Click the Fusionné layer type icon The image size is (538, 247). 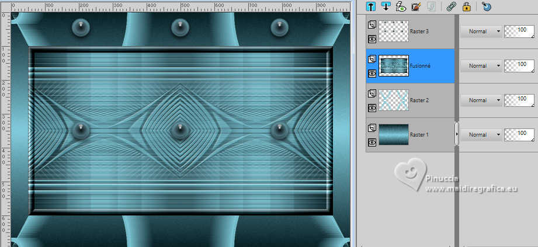(372, 59)
